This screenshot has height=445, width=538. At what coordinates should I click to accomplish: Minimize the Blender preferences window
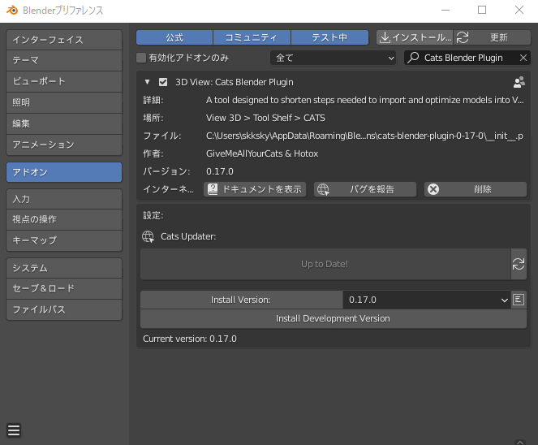tap(445, 10)
